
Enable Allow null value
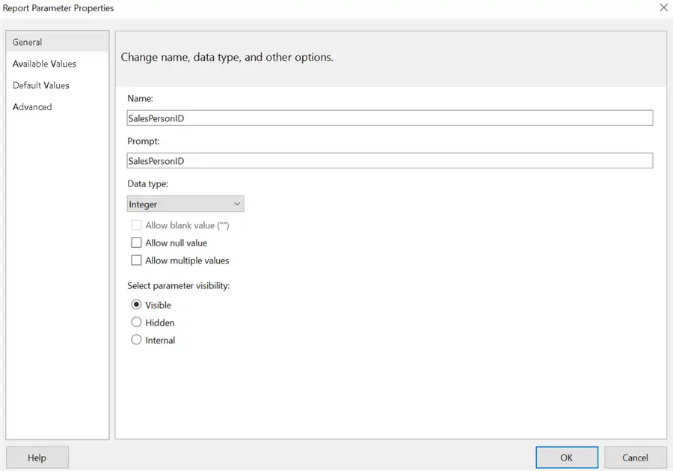(x=136, y=243)
